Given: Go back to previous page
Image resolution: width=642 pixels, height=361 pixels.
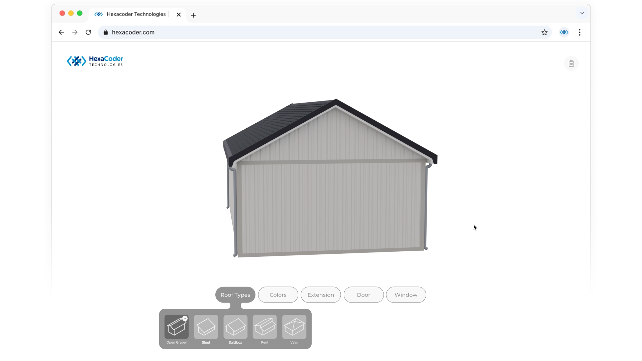Looking at the screenshot, I should [x=61, y=32].
